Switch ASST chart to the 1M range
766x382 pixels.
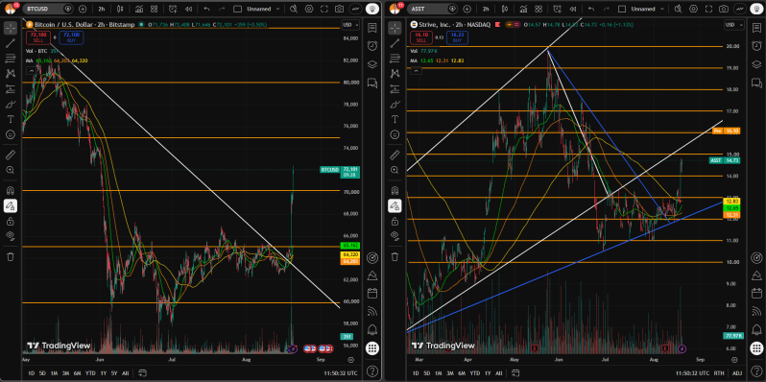(x=439, y=373)
